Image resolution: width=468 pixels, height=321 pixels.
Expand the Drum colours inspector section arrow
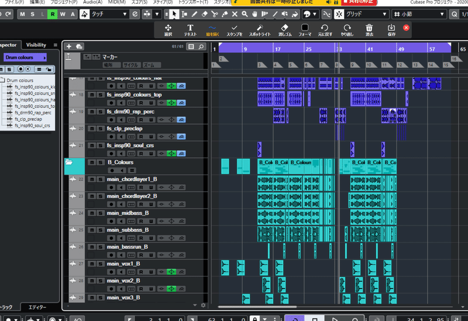click(45, 57)
